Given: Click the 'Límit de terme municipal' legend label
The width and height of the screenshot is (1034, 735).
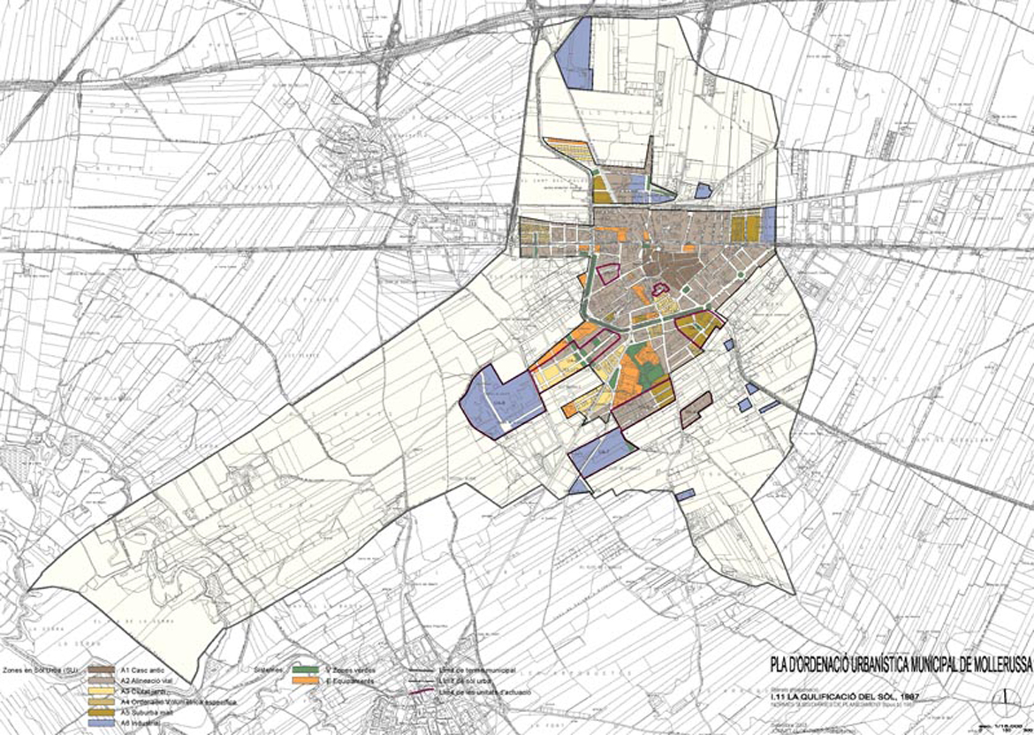Looking at the screenshot, I should click(477, 670).
